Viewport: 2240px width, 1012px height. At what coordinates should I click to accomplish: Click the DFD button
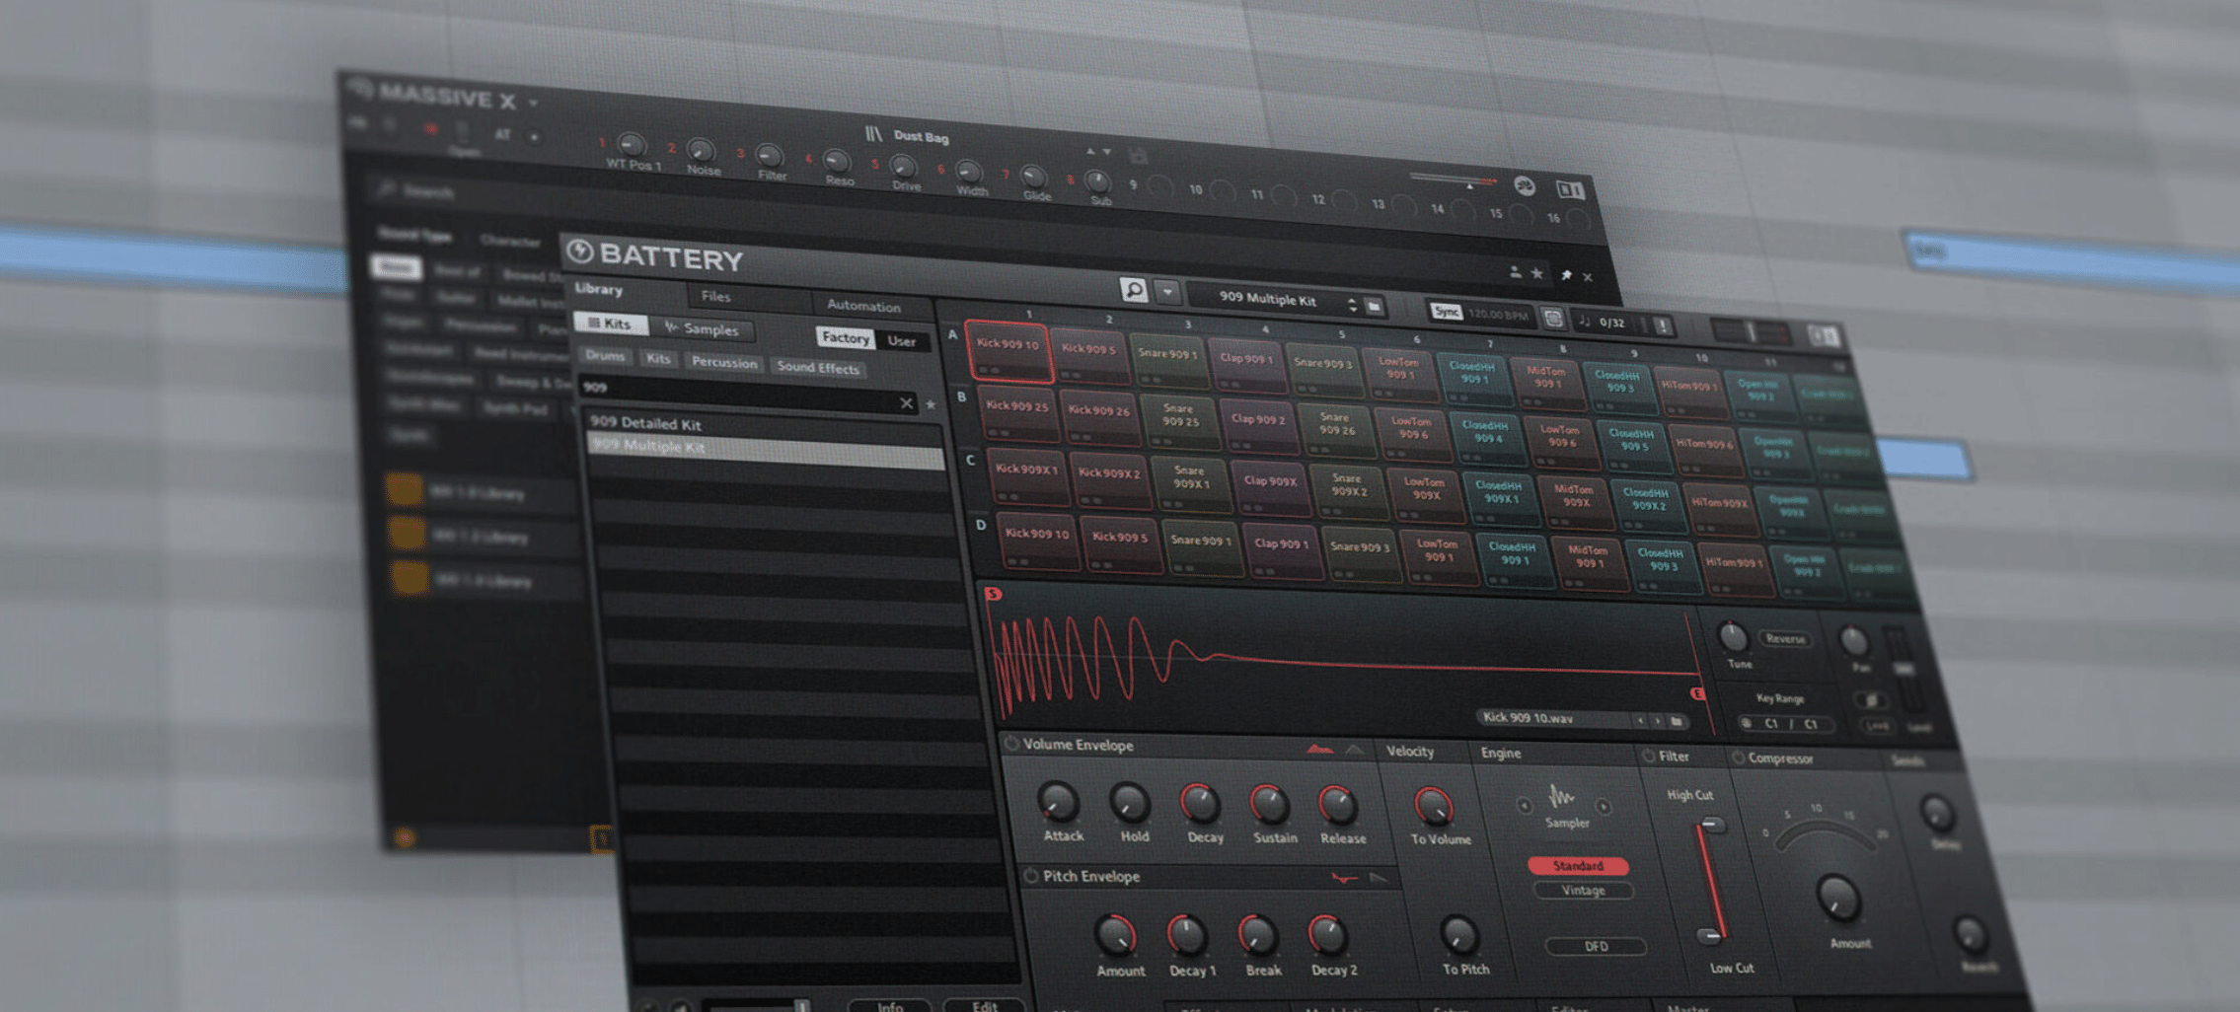[x=1596, y=947]
